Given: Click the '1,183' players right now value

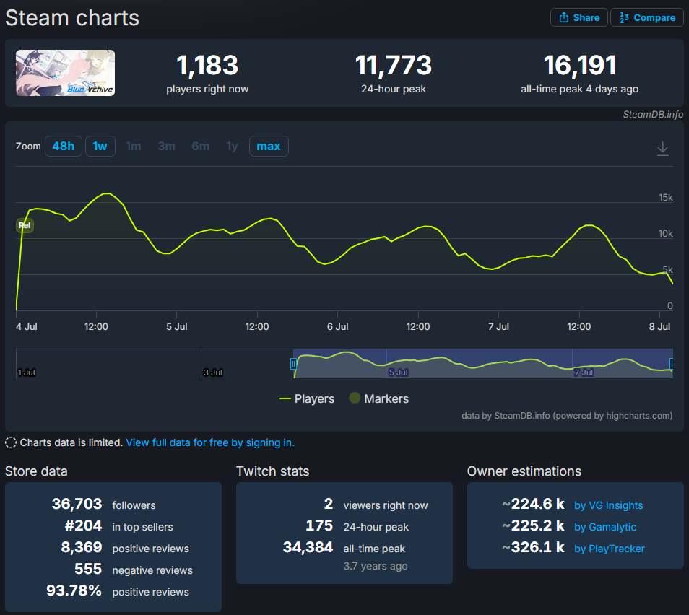Looking at the screenshot, I should 207,65.
